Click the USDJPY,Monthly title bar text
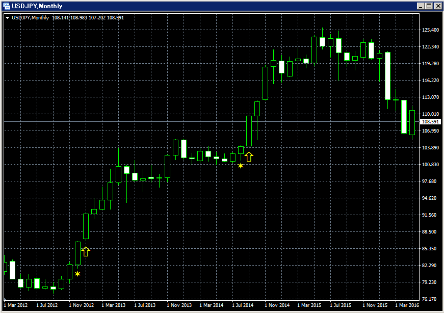444x313 pixels. coord(37,6)
